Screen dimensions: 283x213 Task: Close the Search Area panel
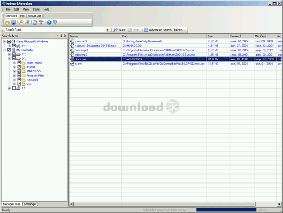pyautogui.click(x=65, y=36)
